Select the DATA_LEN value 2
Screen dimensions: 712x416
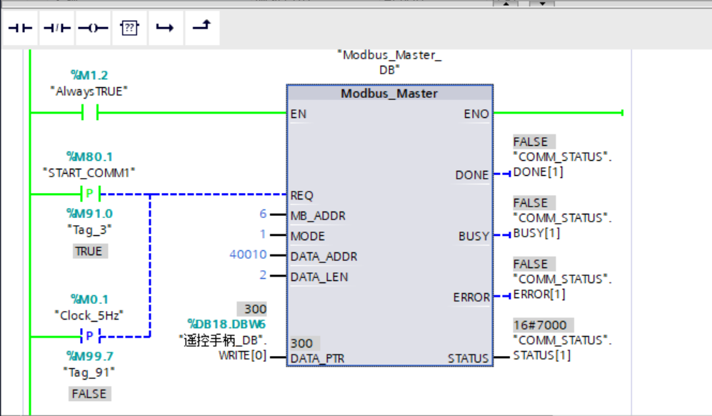(x=263, y=275)
